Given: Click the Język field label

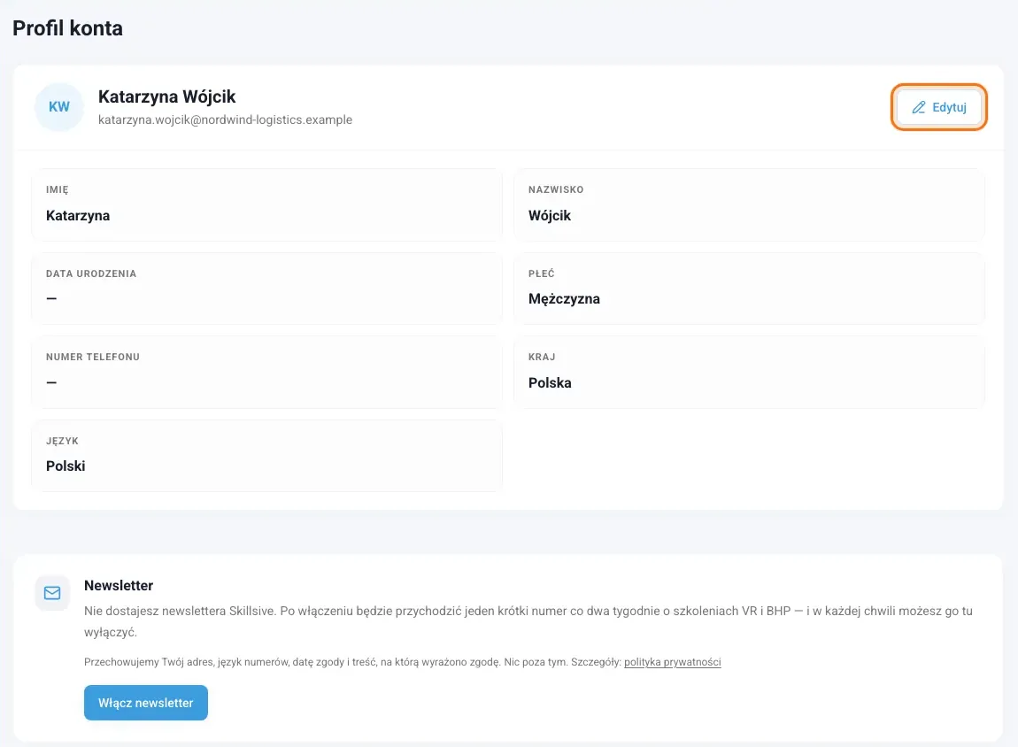Looking at the screenshot, I should 62,441.
